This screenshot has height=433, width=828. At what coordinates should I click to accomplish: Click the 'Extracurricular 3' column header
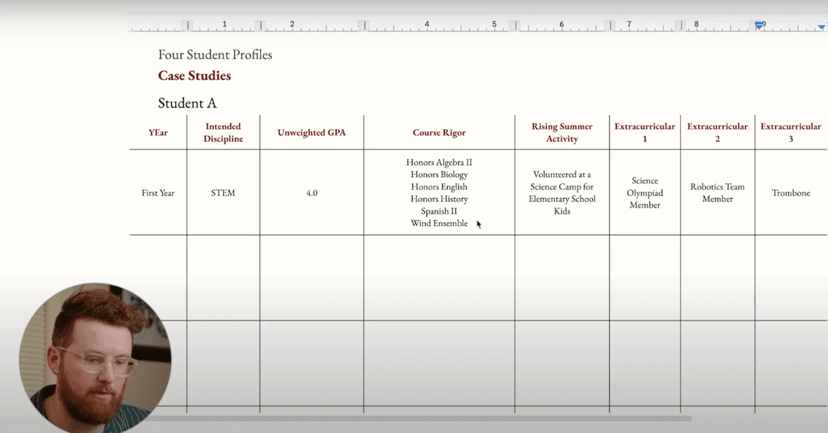[791, 132]
